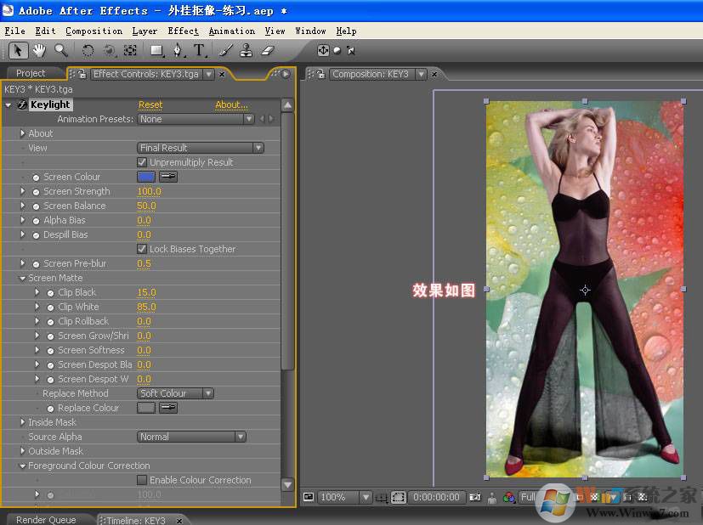Click the About... link for Keylight
Viewport: 703px width, 525px height.
[231, 104]
